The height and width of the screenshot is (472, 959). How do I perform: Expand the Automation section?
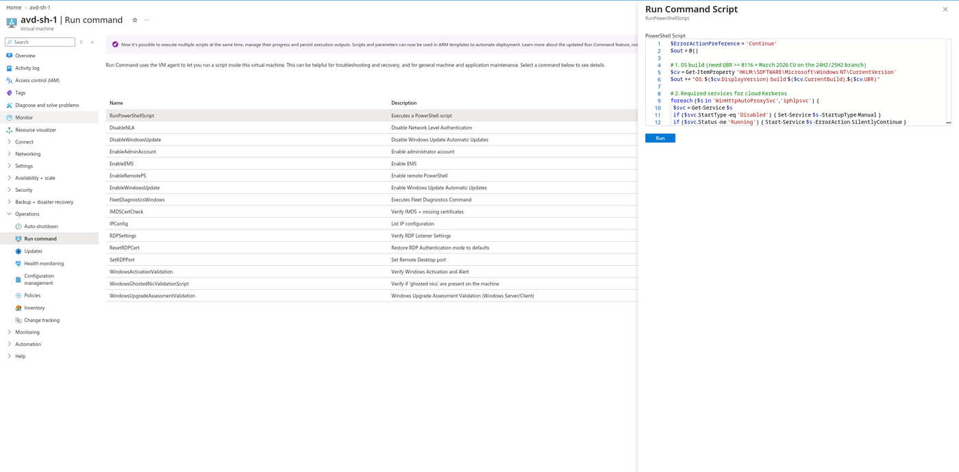tap(28, 344)
